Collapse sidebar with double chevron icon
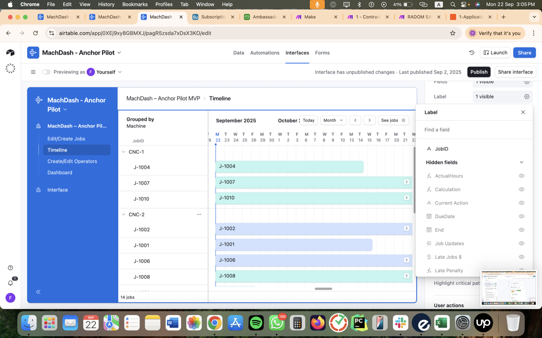The height and width of the screenshot is (338, 542). click(x=38, y=292)
